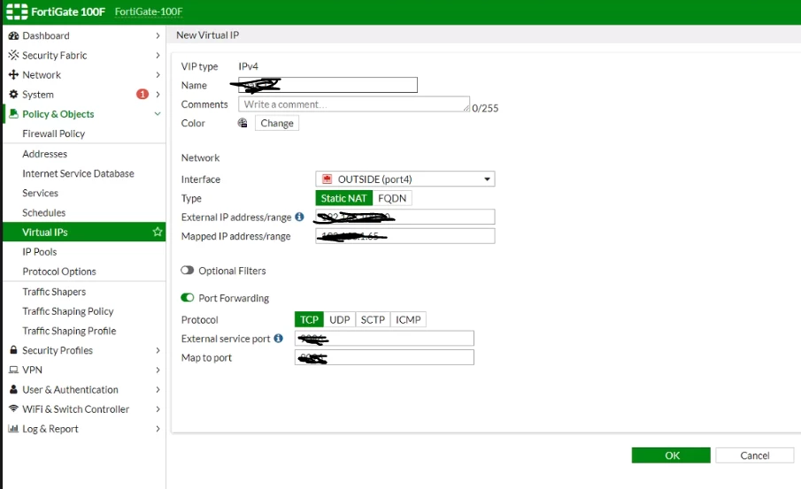This screenshot has height=489, width=801.
Task: Click the Map to port field
Action: 384,357
